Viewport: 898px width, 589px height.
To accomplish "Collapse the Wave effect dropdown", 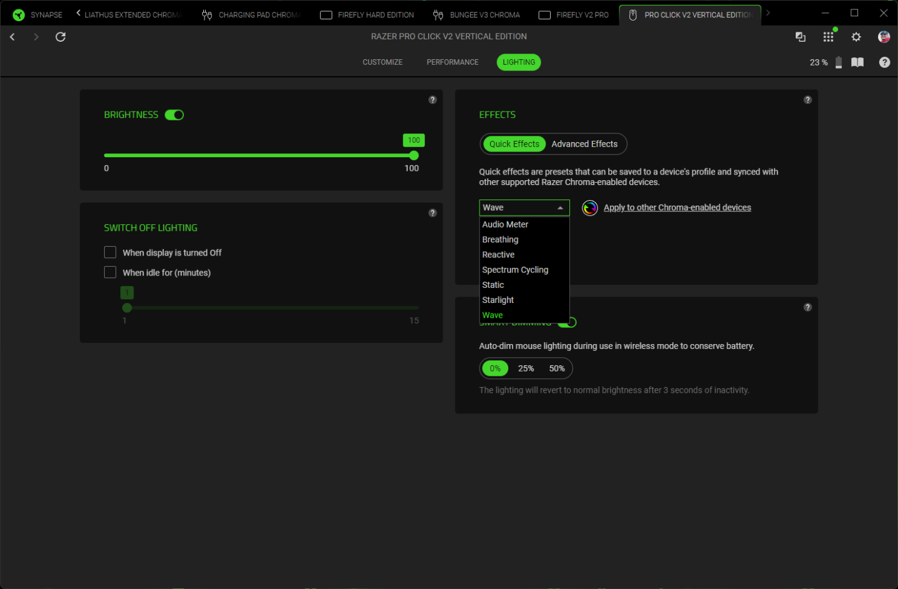I will click(524, 208).
